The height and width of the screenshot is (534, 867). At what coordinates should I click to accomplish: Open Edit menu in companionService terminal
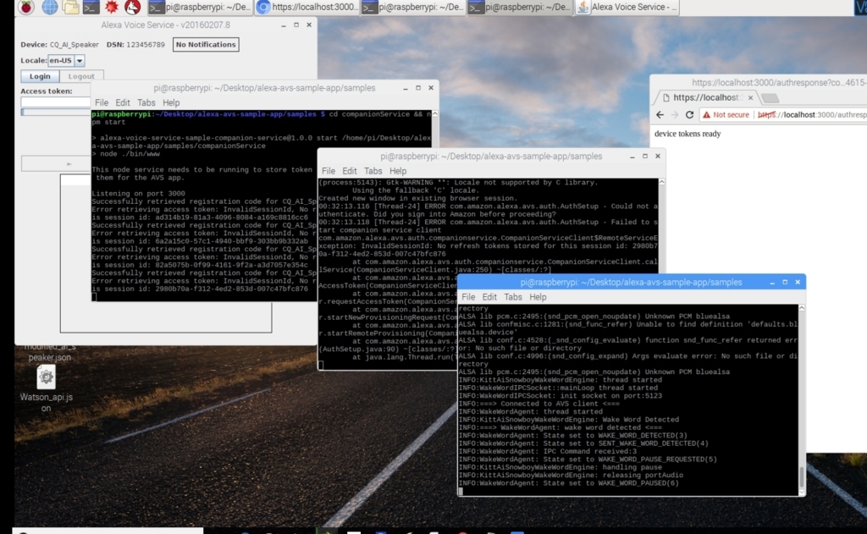[x=123, y=102]
